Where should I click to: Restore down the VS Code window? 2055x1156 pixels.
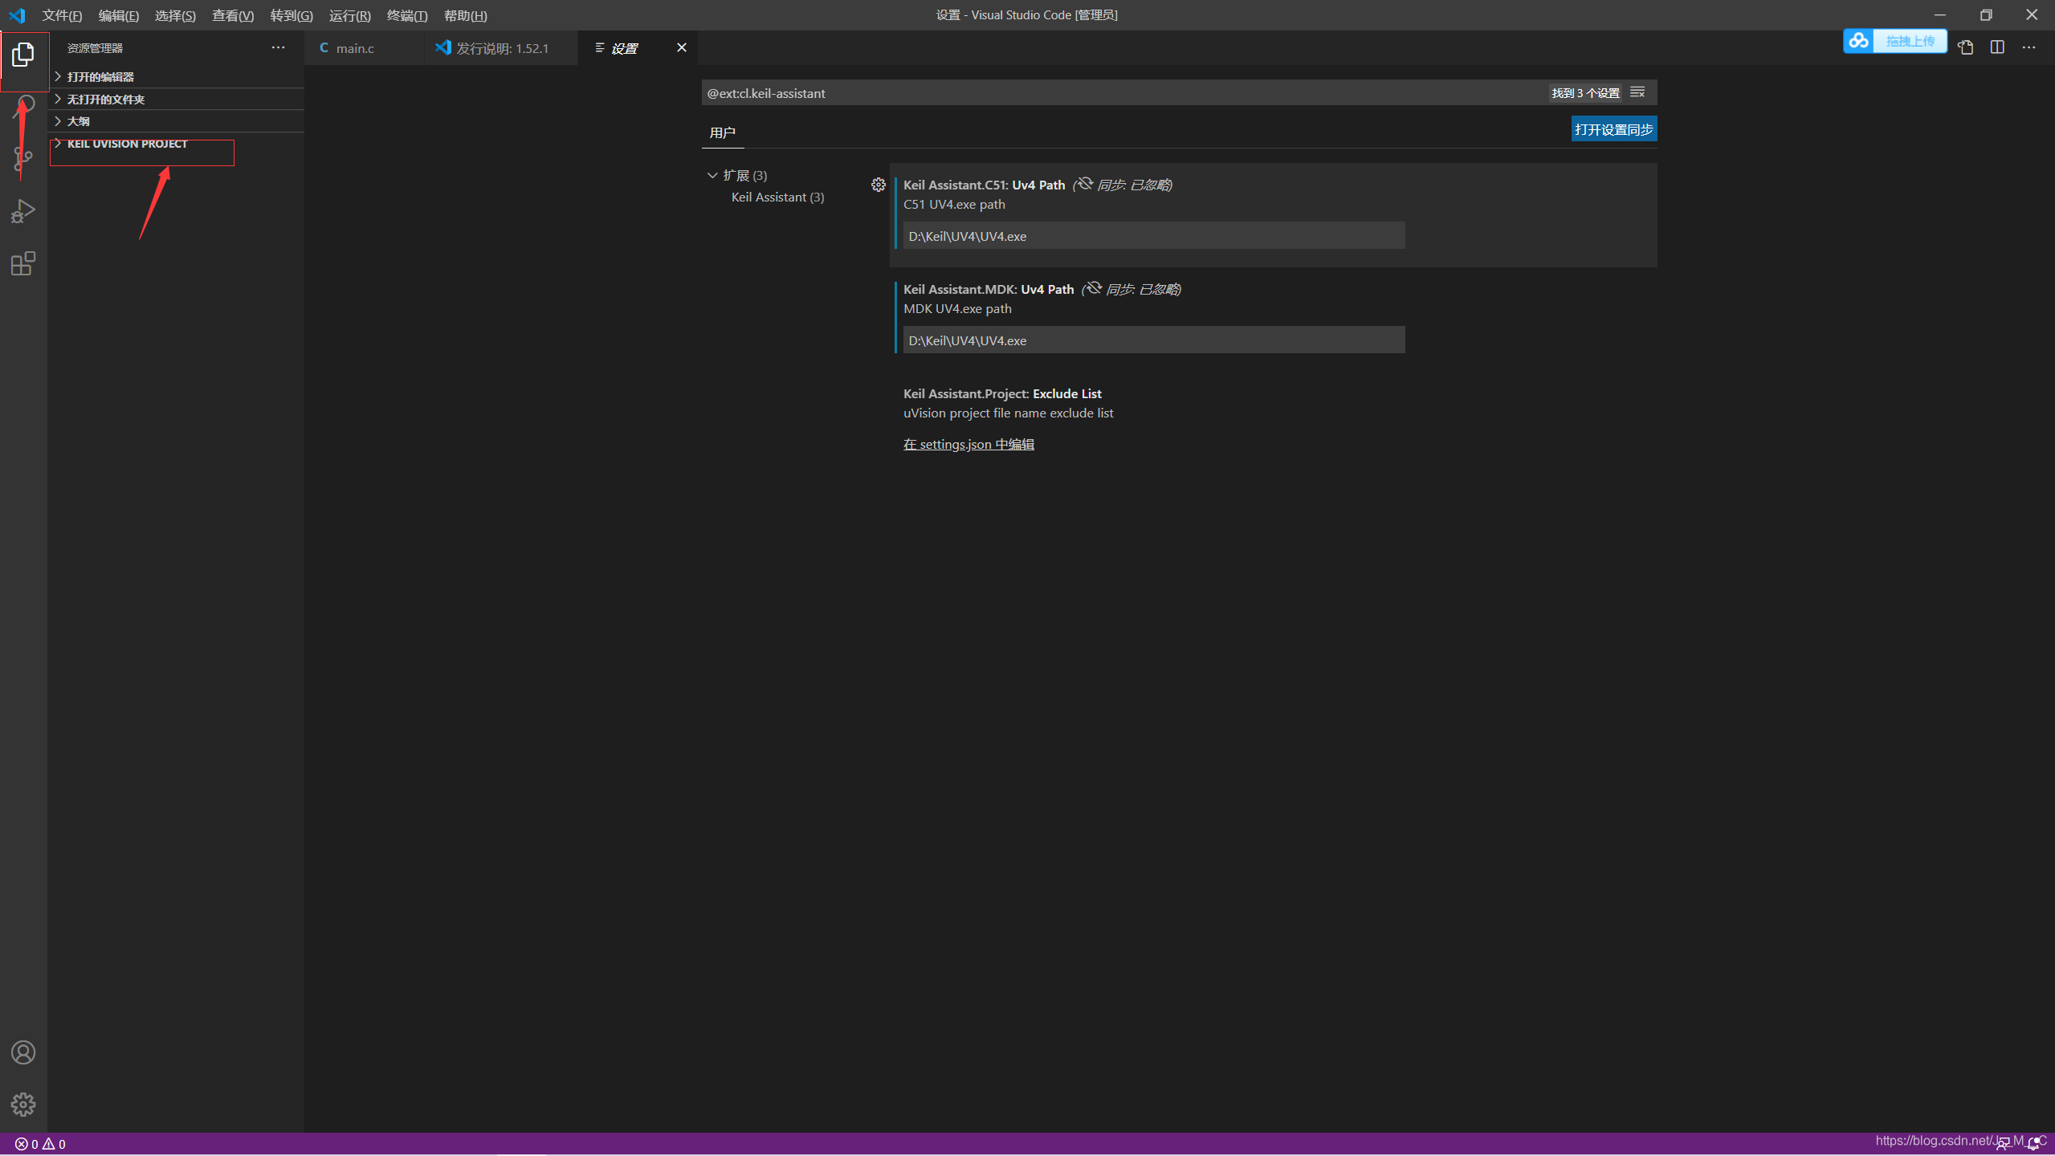(x=1986, y=14)
